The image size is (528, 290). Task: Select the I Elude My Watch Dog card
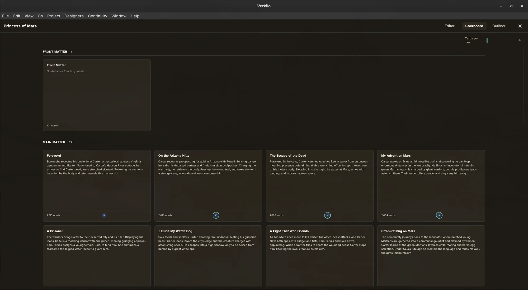[x=208, y=256]
